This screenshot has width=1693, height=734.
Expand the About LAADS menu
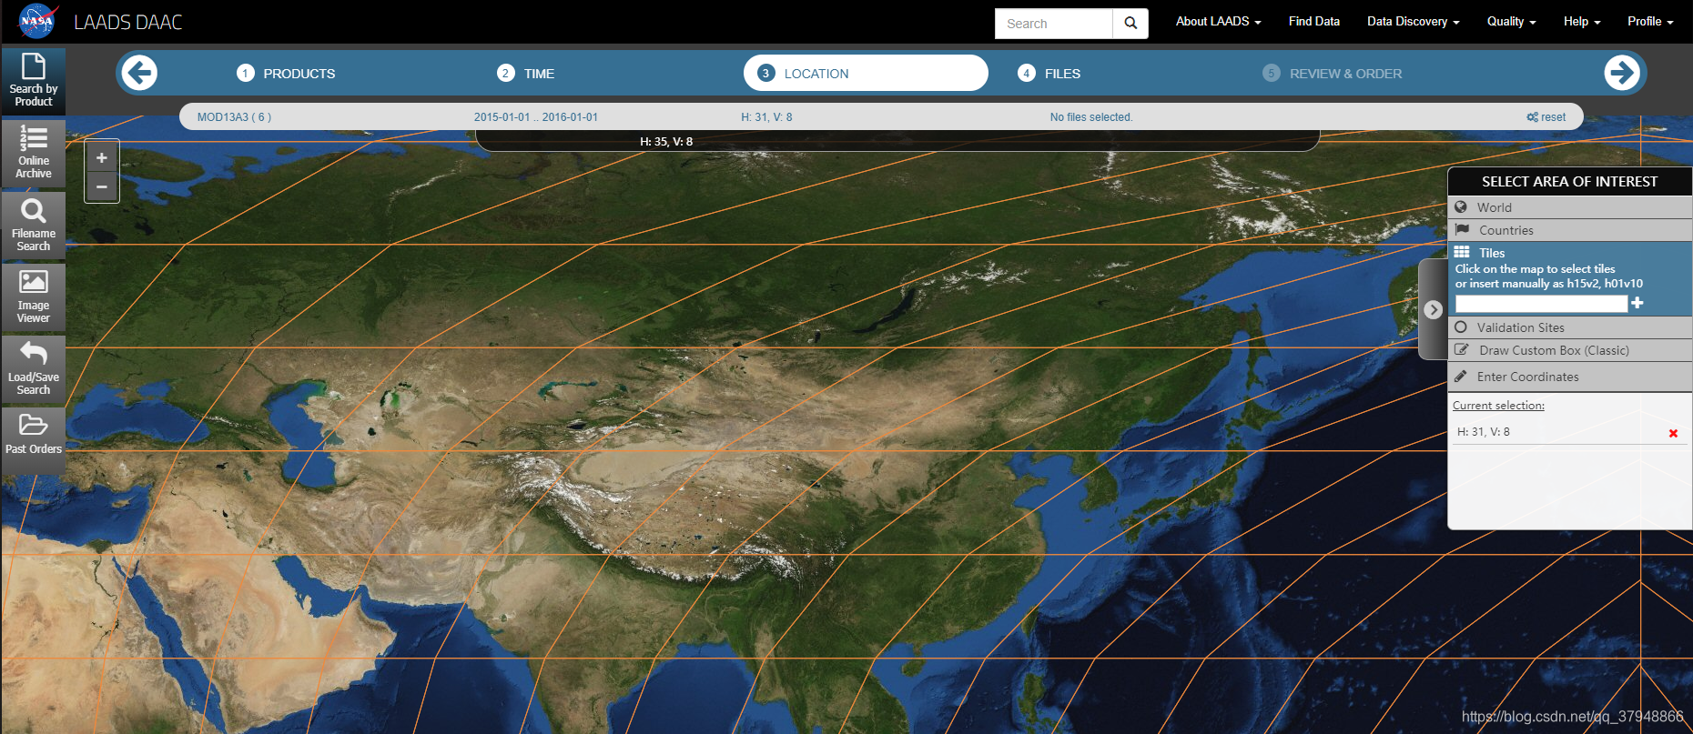tap(1218, 21)
